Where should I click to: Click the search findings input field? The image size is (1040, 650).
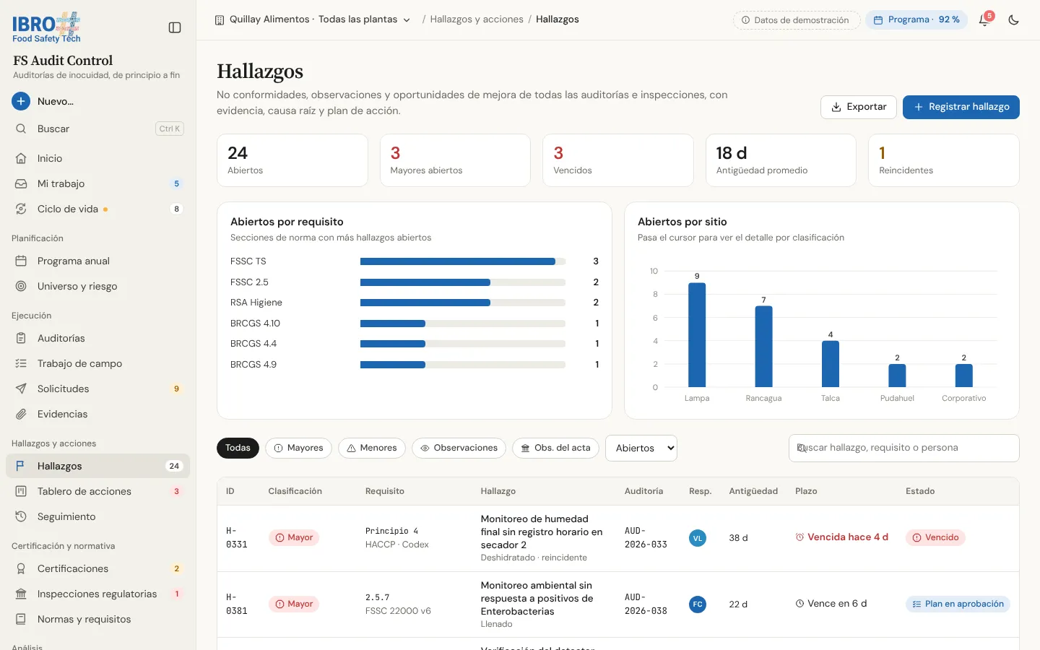point(904,448)
